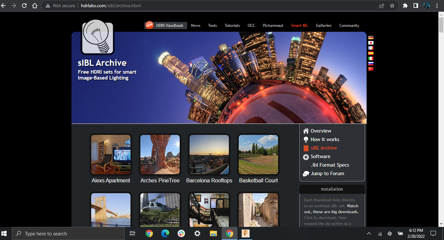
Task: Switch language using the German flag icon
Action: point(371,37)
